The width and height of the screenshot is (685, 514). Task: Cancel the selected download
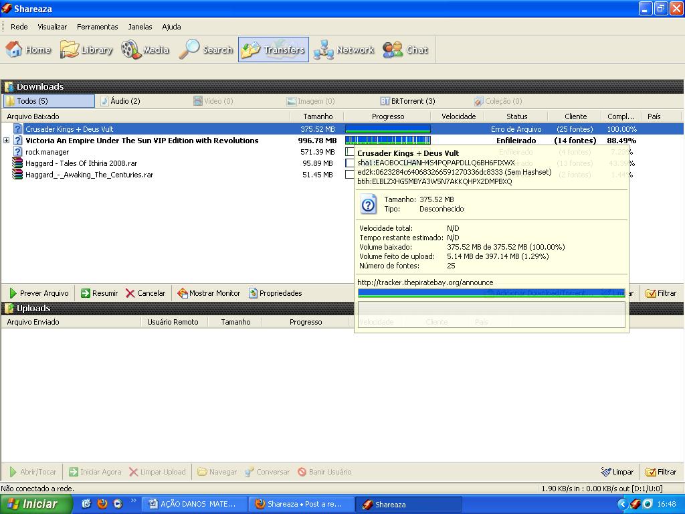tap(145, 293)
